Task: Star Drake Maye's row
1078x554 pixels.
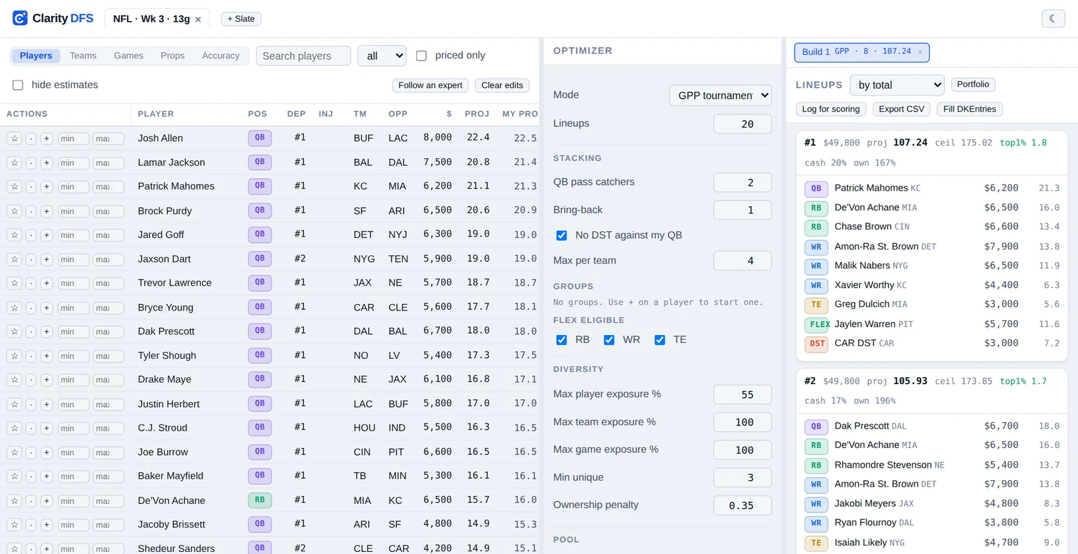Action: (15, 380)
